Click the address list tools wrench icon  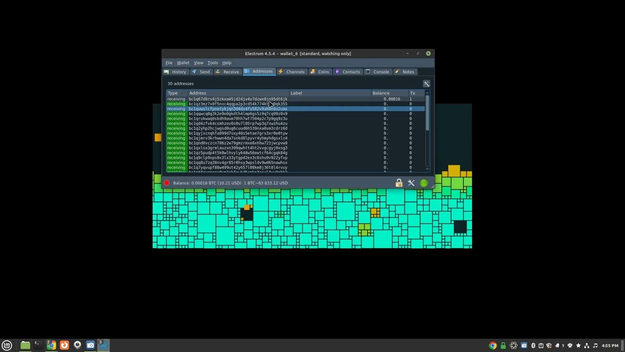click(x=426, y=84)
